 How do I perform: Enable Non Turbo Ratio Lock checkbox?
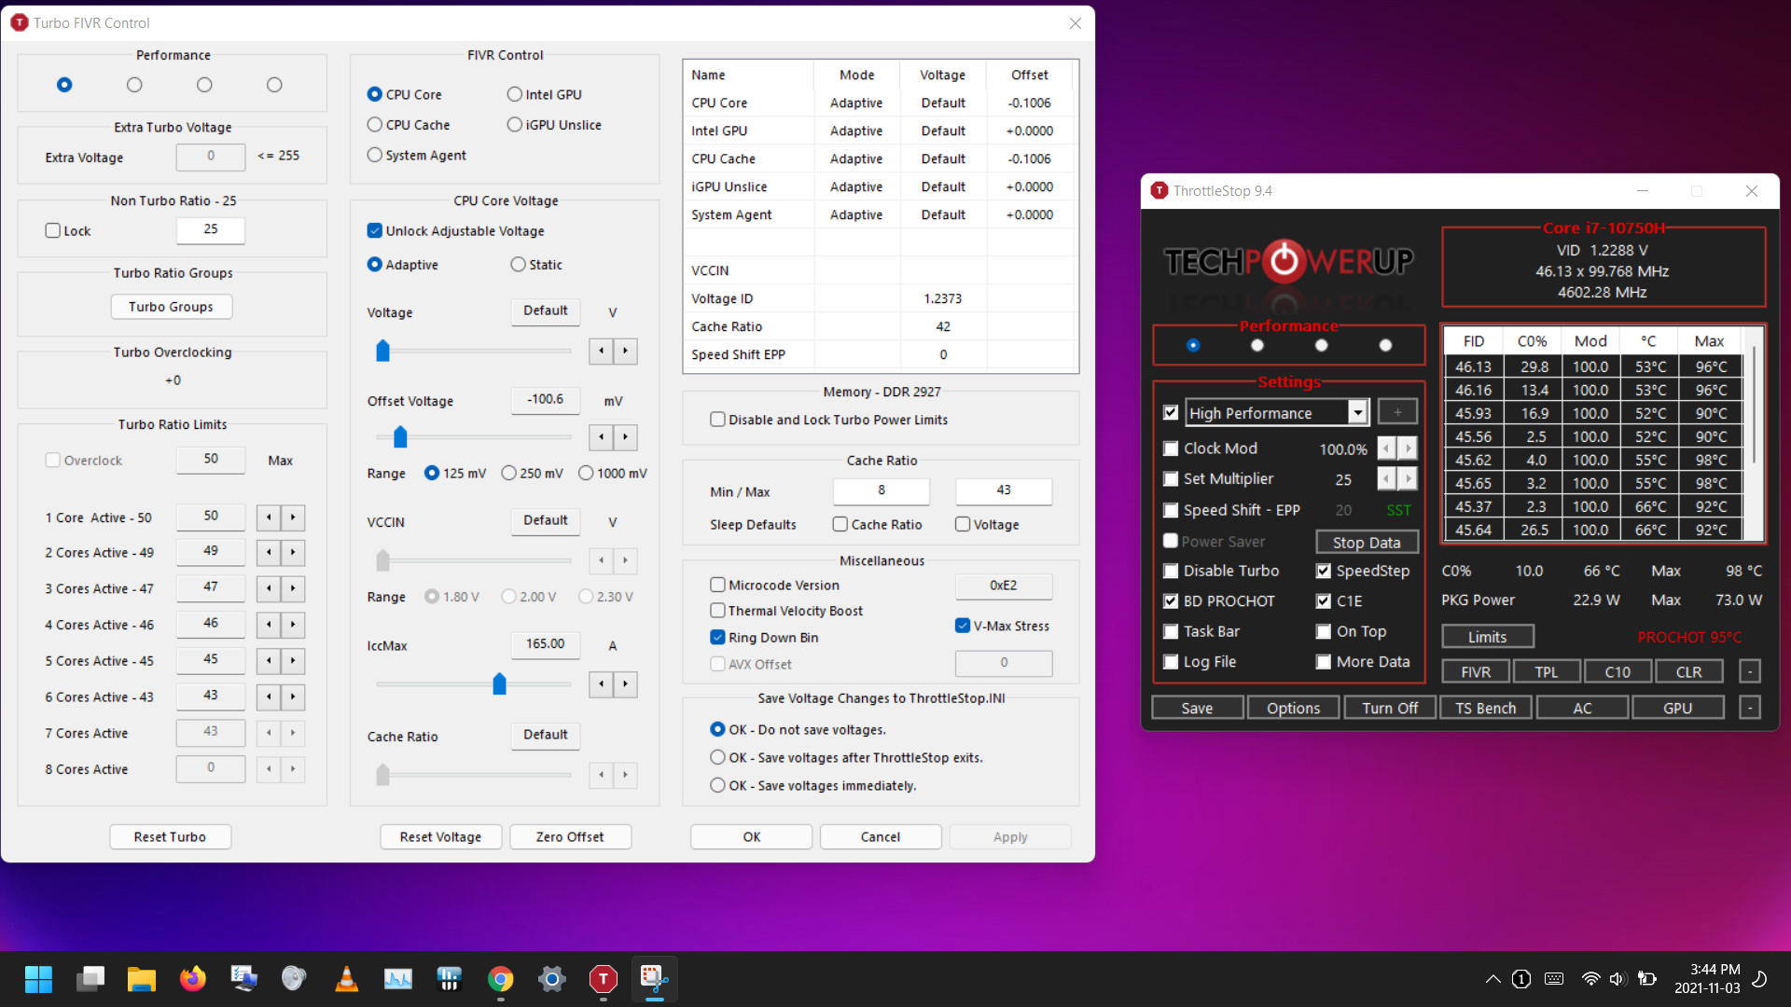53,230
